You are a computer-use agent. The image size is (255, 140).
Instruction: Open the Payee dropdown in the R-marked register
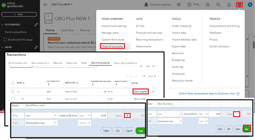pos(56,116)
